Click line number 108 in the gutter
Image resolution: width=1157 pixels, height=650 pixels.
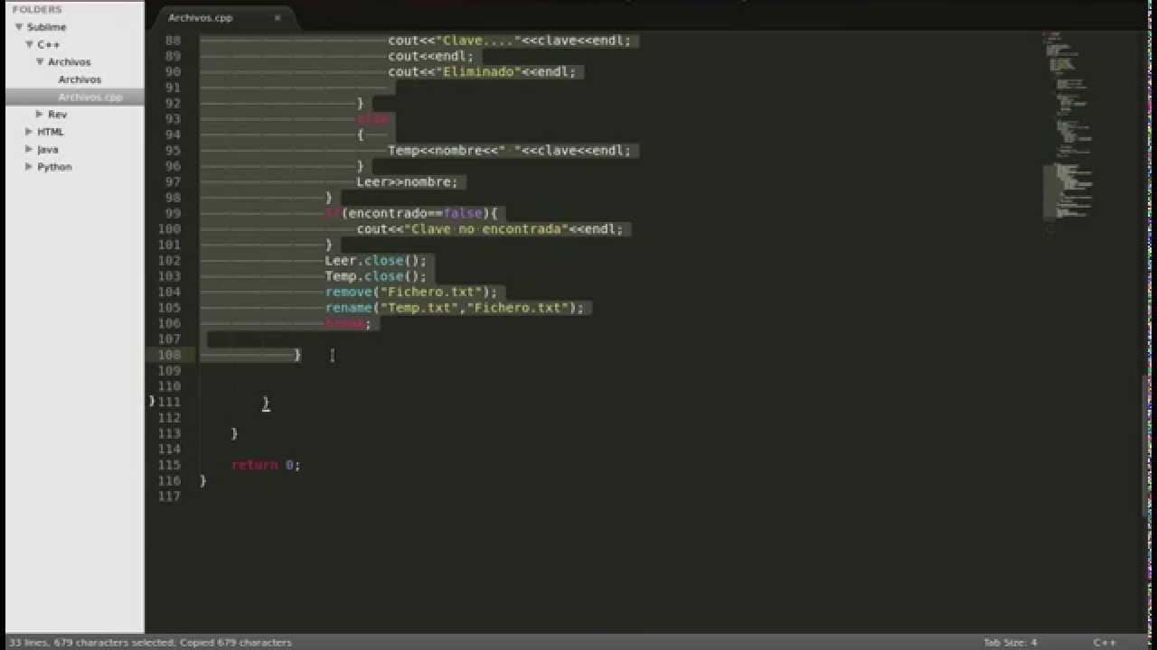169,355
